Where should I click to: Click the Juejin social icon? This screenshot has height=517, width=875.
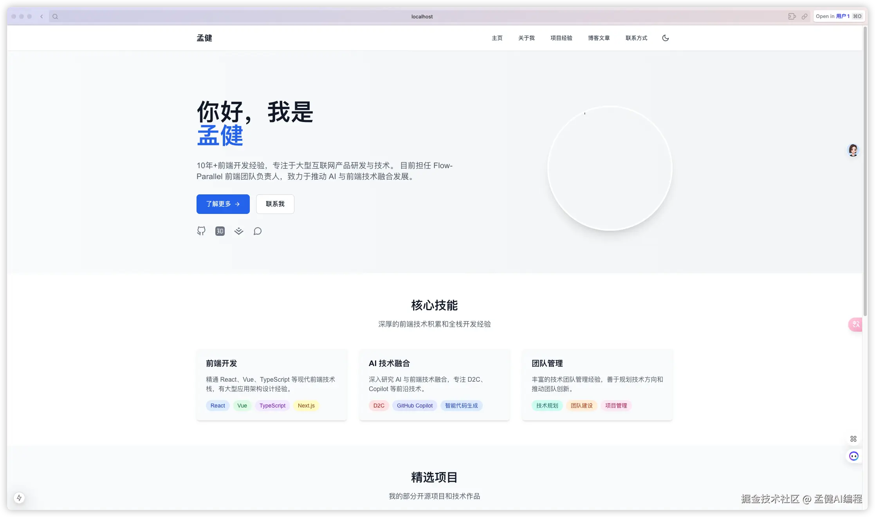(239, 231)
